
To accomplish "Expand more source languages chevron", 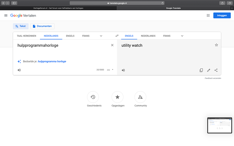I will [x=101, y=36].
